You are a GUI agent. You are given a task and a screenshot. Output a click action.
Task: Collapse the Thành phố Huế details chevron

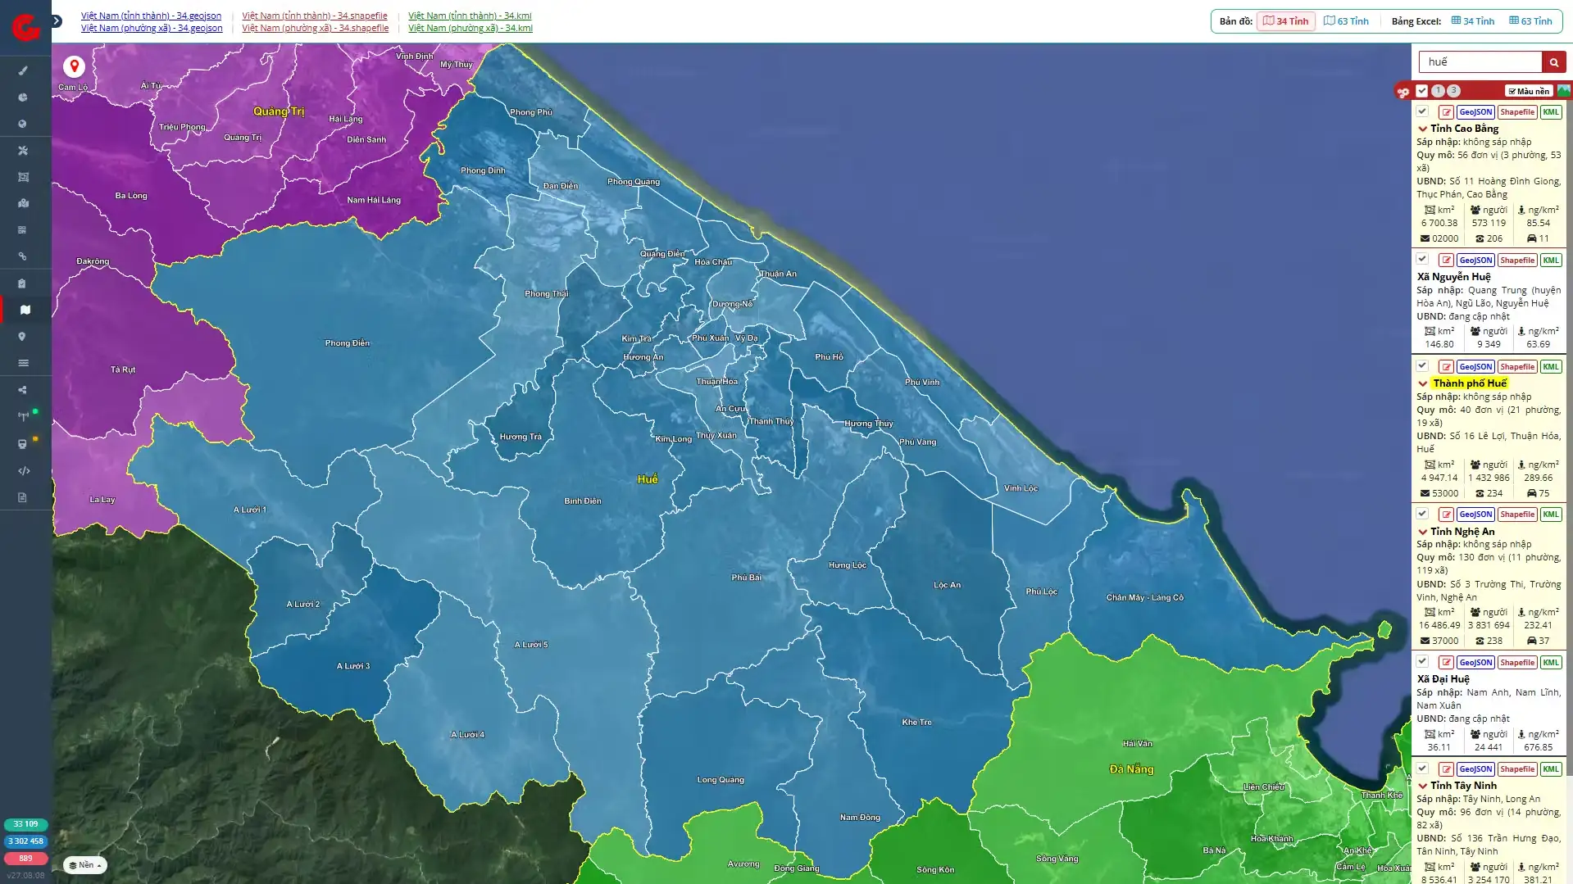coord(1423,383)
